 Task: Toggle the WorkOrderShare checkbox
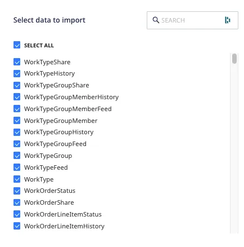click(x=17, y=202)
